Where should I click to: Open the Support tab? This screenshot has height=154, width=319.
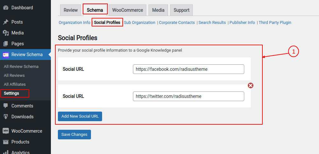pyautogui.click(x=182, y=10)
